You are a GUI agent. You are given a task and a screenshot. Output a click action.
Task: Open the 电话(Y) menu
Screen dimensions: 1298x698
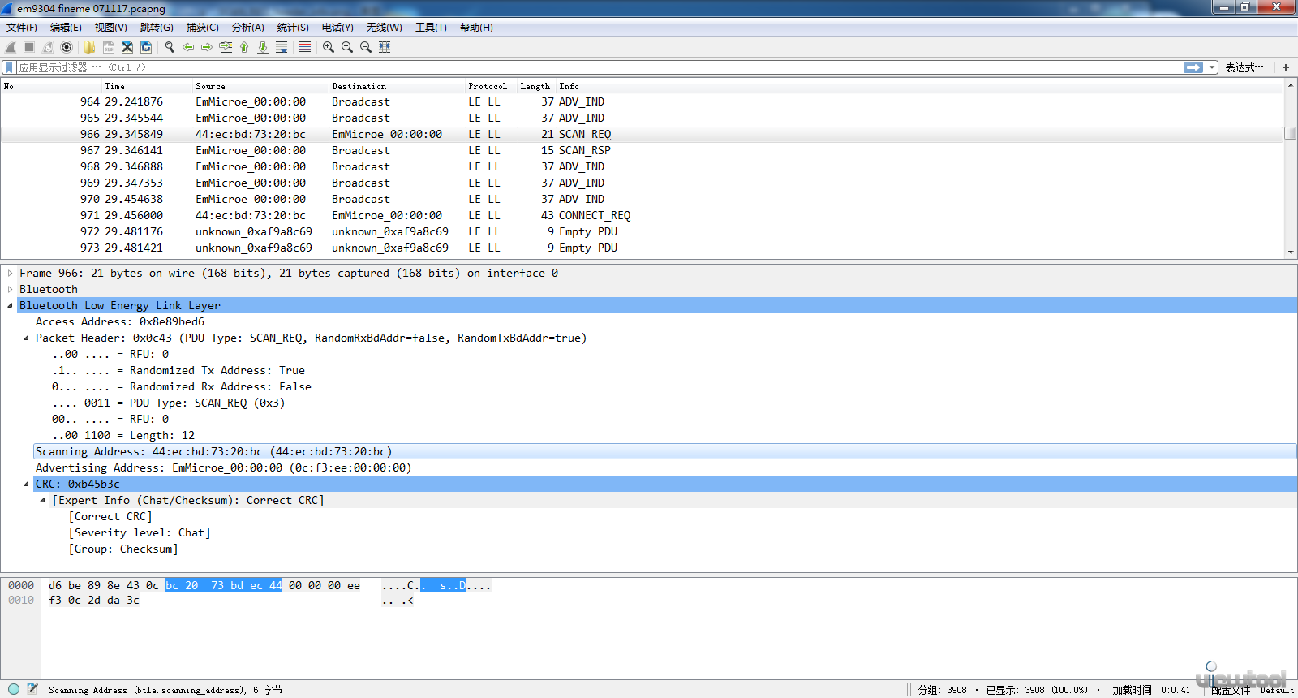coord(337,28)
